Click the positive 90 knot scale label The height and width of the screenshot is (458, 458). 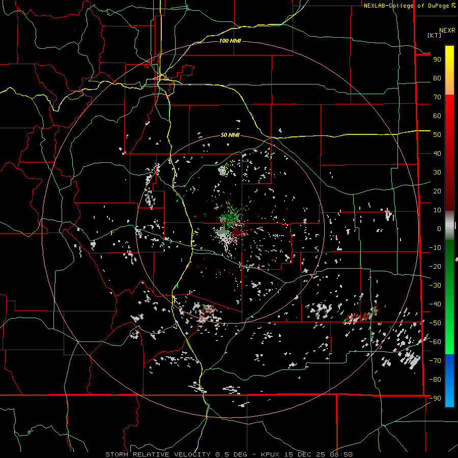[437, 60]
